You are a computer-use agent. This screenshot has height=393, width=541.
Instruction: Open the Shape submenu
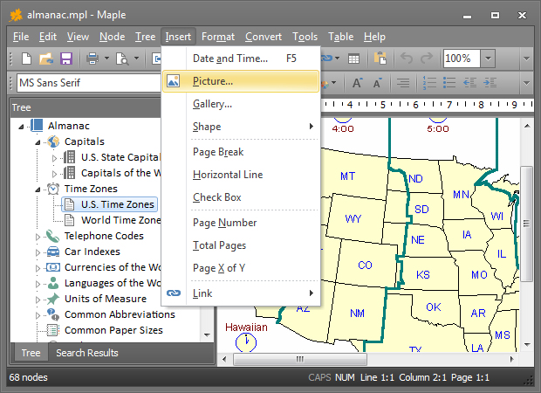click(241, 127)
